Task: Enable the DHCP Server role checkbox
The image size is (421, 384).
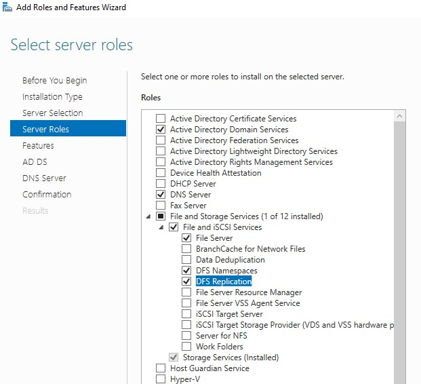Action: [161, 184]
